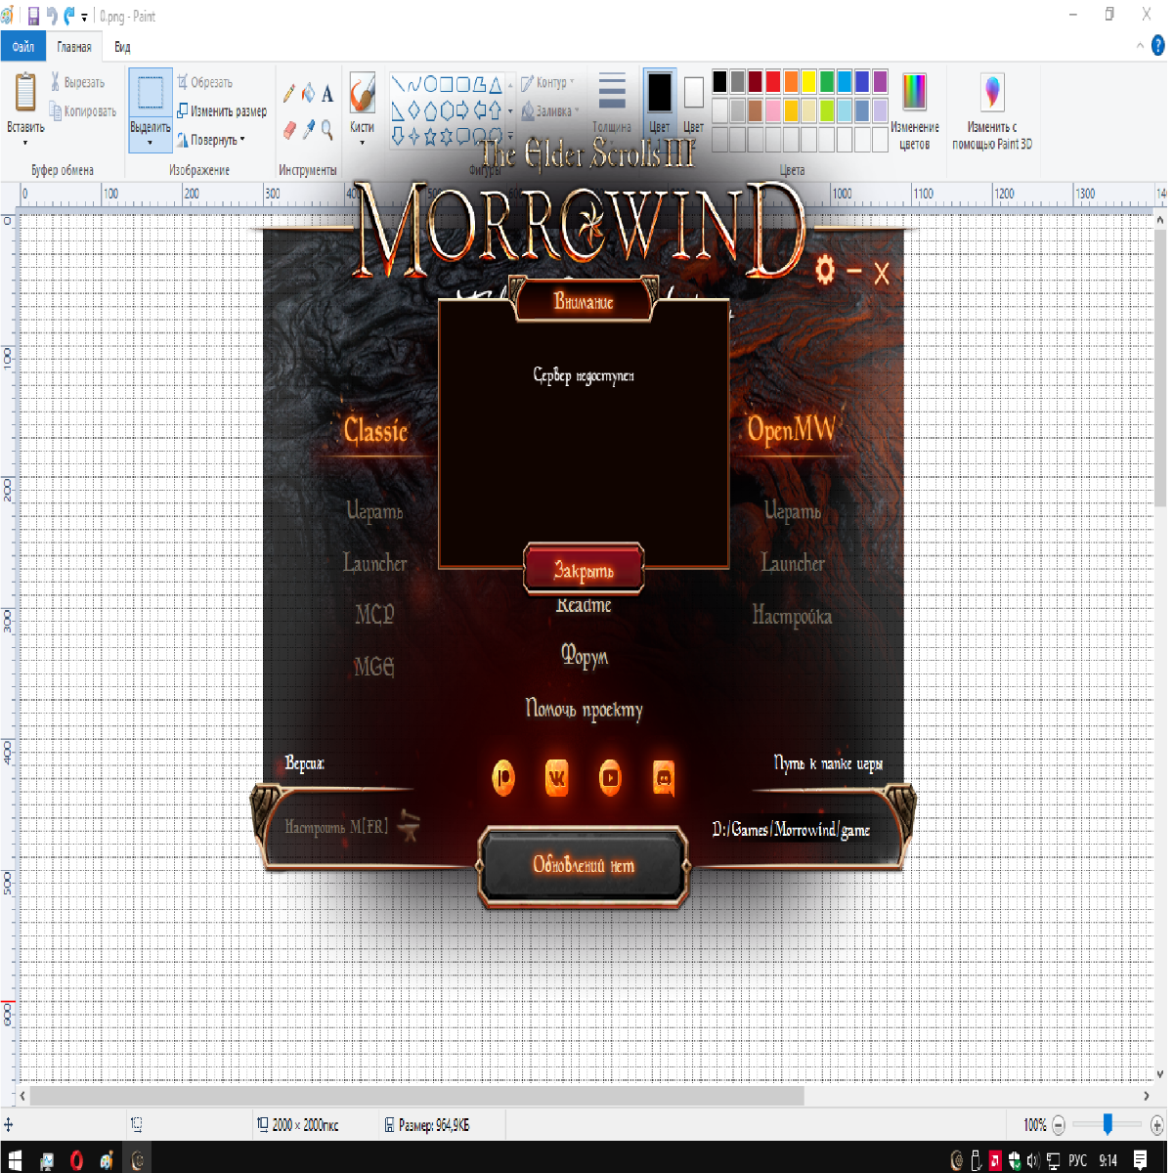Open Paint Help question mark icon
The image size is (1173, 1173).
[1159, 45]
